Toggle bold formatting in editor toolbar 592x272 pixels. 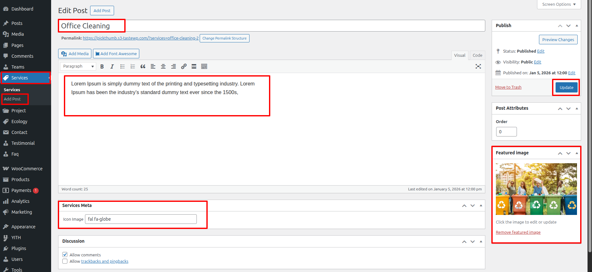pyautogui.click(x=102, y=66)
